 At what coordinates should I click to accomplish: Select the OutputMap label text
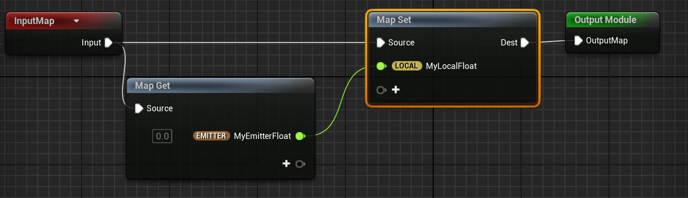coord(606,40)
